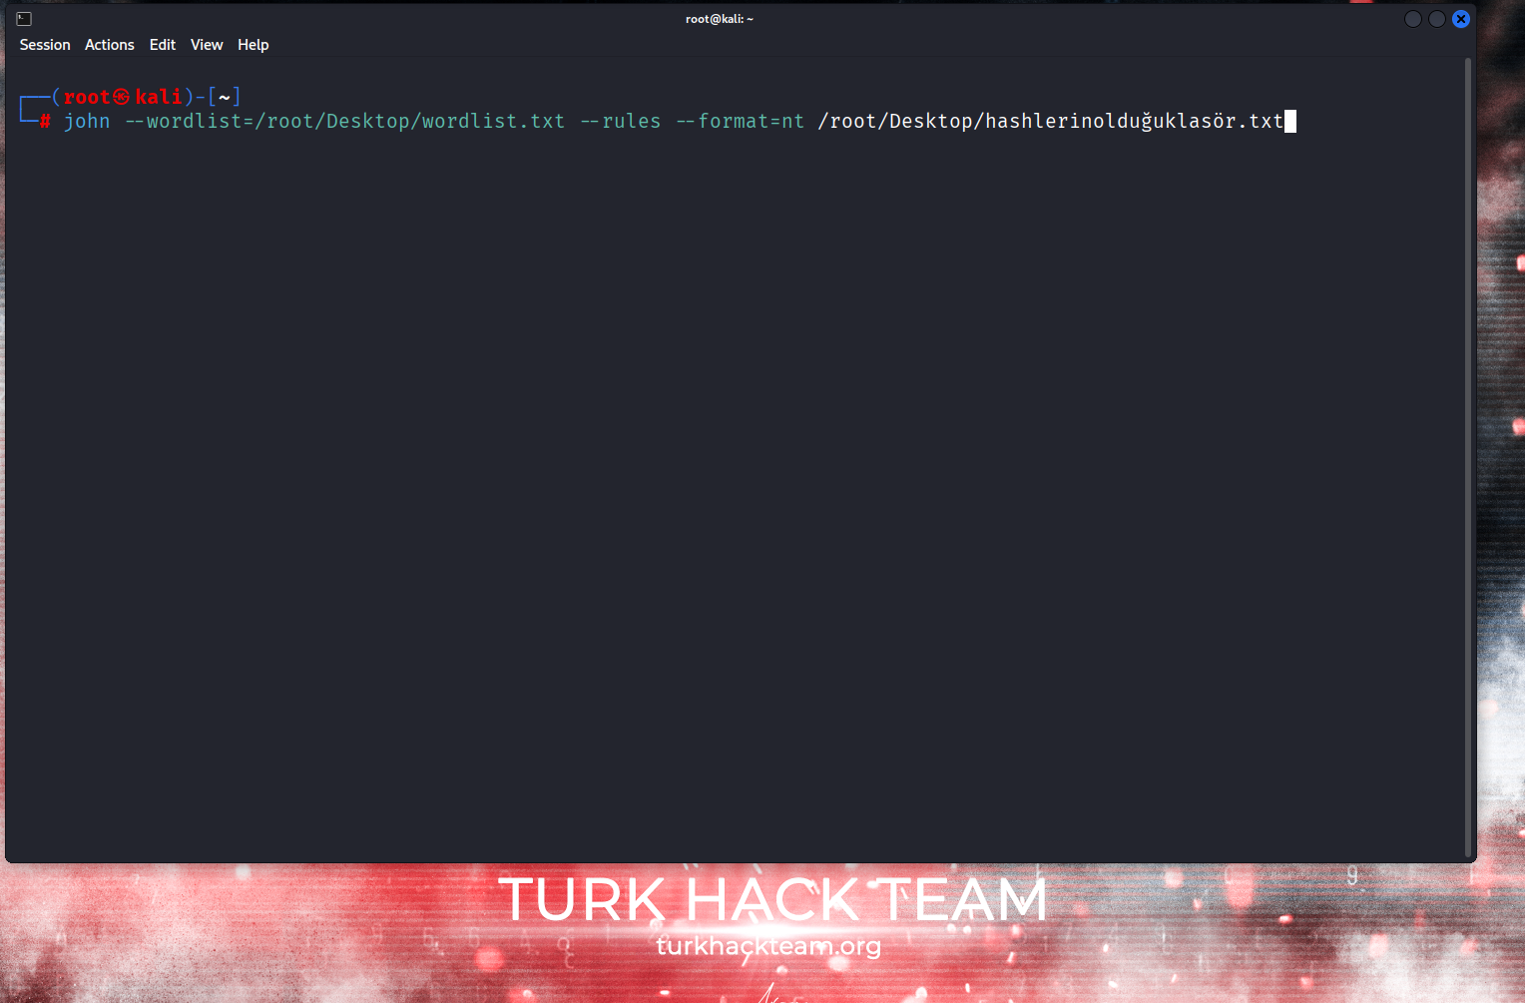1525x1003 pixels.
Task: Click the red # prompt symbol
Action: 45,121
